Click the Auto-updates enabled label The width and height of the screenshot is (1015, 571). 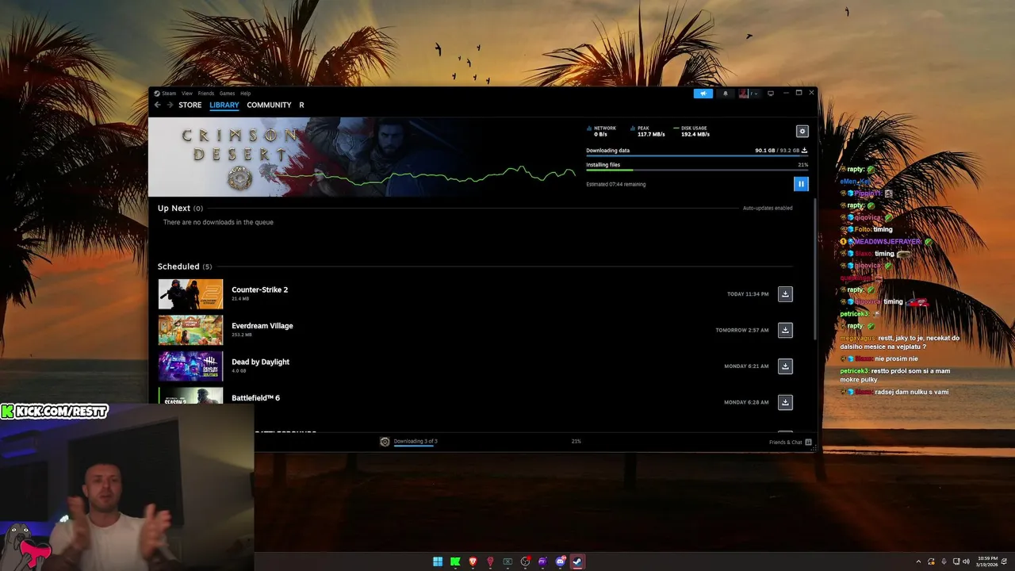(x=768, y=208)
